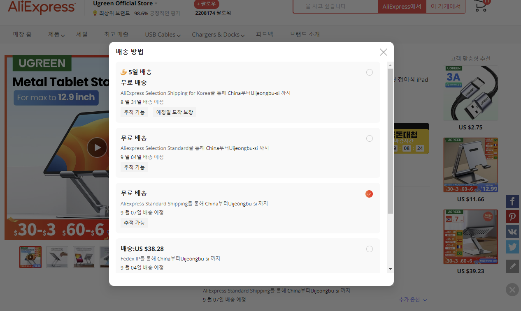This screenshot has width=521, height=311.
Task: Open recommended laptop stand US $39.23
Action: point(470,237)
